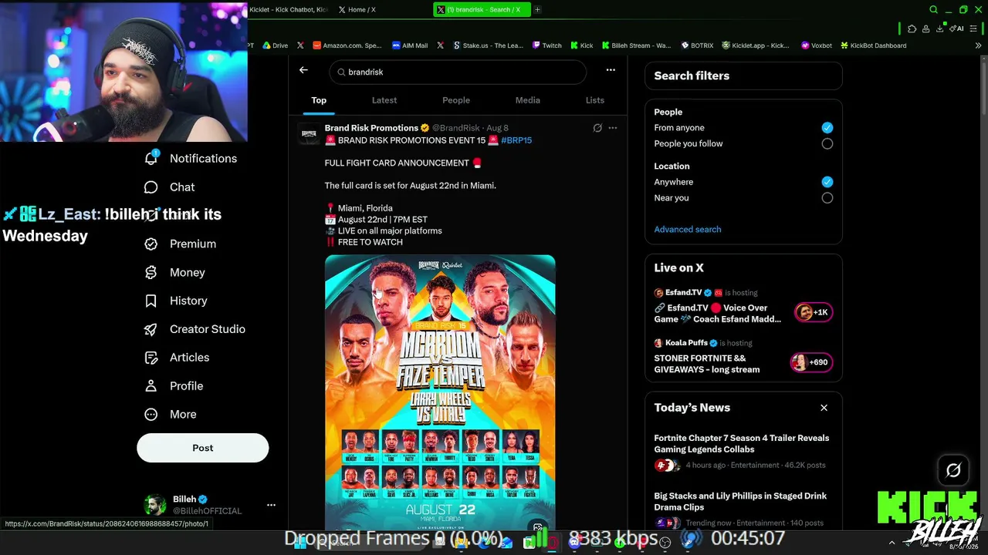Viewport: 988px width, 555px height.
Task: Switch to the Latest search tab
Action: (384, 100)
